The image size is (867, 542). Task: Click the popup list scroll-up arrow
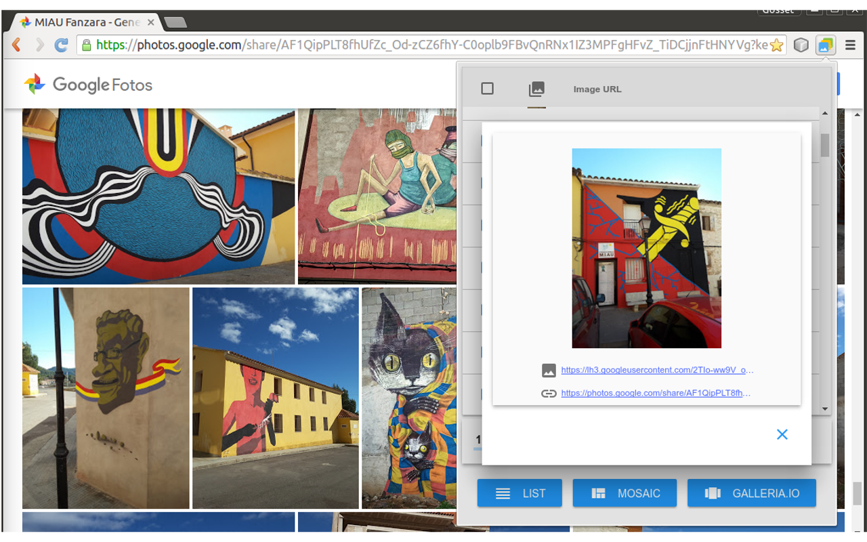tap(825, 114)
